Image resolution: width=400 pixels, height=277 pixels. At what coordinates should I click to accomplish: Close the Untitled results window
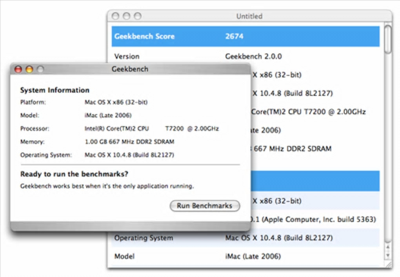coord(115,16)
